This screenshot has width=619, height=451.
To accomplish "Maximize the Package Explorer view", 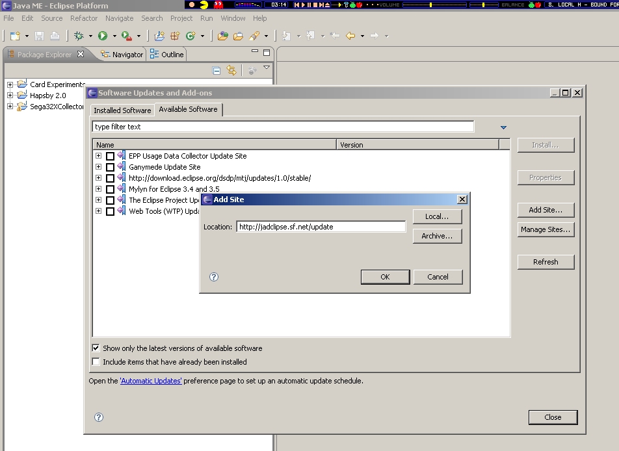I will 267,53.
